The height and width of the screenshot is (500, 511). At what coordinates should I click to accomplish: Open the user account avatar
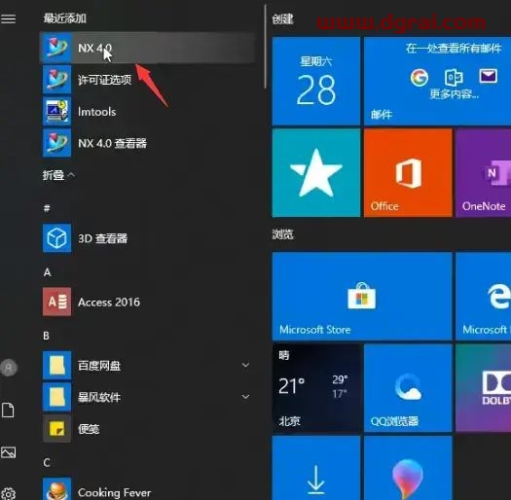[9, 368]
